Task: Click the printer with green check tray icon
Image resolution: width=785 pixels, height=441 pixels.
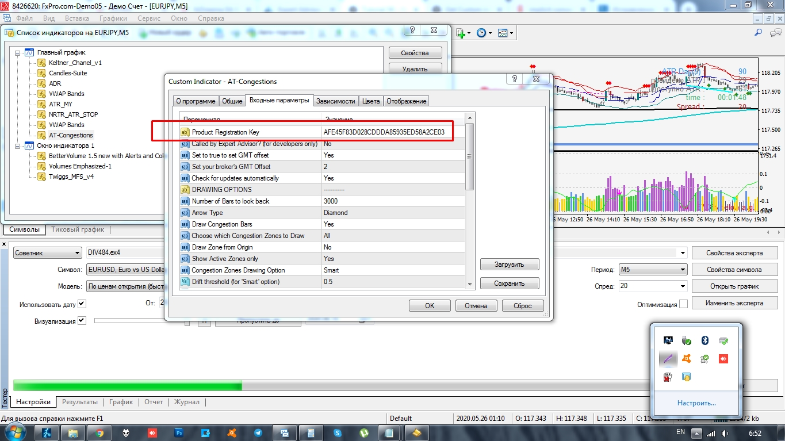Action: click(x=723, y=340)
